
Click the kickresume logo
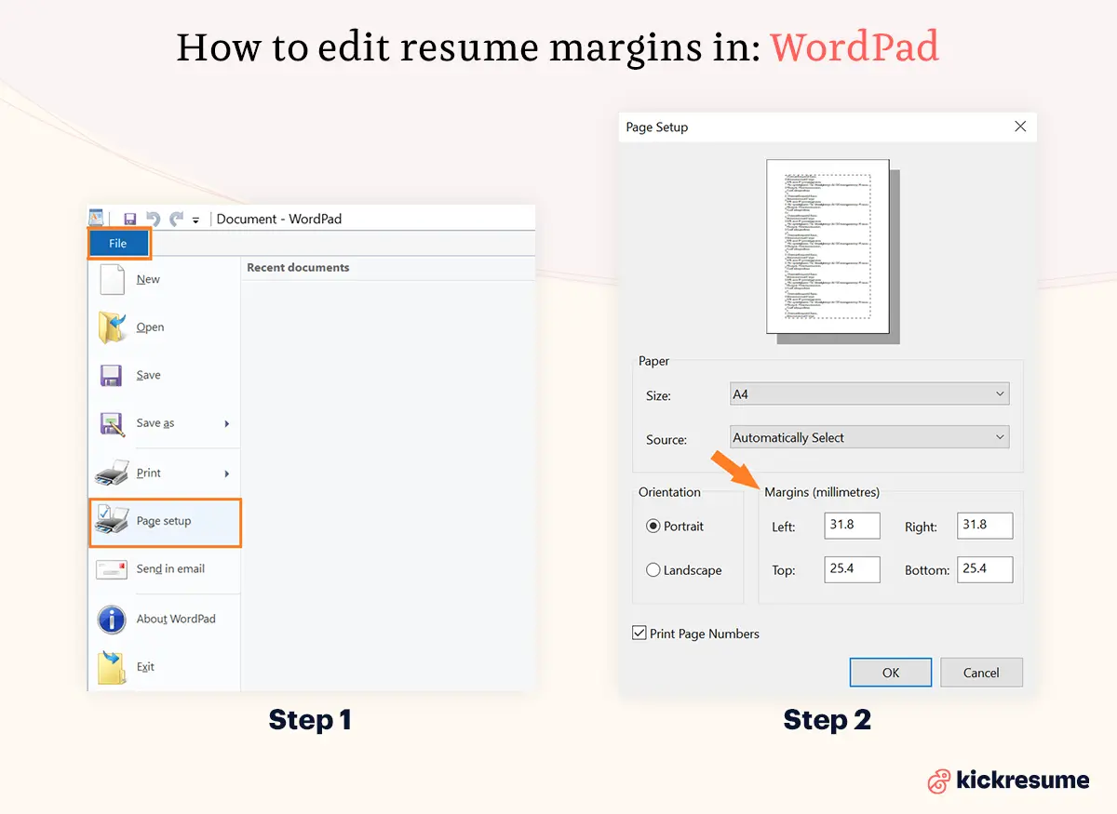[1009, 781]
